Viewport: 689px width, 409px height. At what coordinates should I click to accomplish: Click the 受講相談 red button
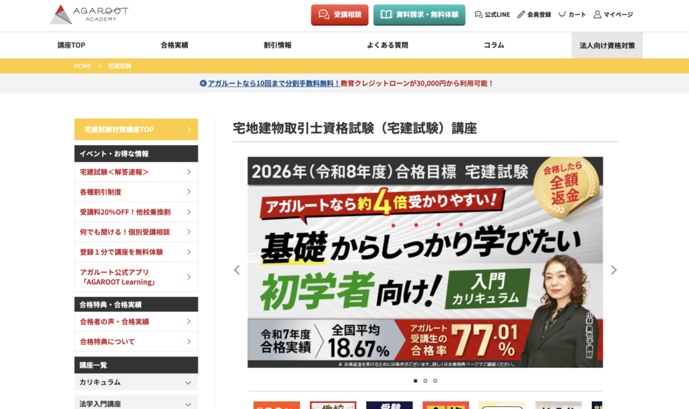coord(340,15)
